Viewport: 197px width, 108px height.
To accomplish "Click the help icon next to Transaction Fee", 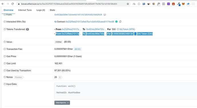I will point(5,49).
